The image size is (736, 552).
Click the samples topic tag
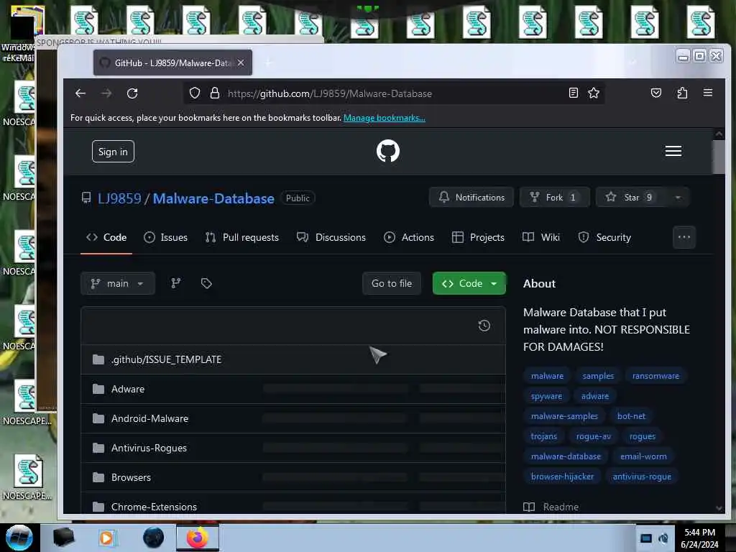[x=598, y=376]
